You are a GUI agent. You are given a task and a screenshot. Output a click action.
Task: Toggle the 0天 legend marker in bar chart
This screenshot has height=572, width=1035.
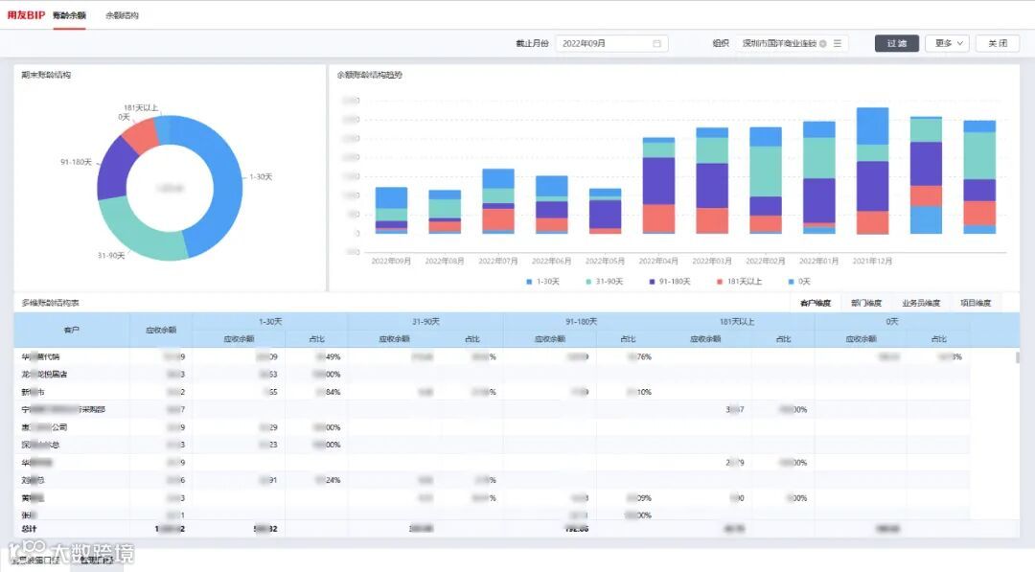(791, 282)
